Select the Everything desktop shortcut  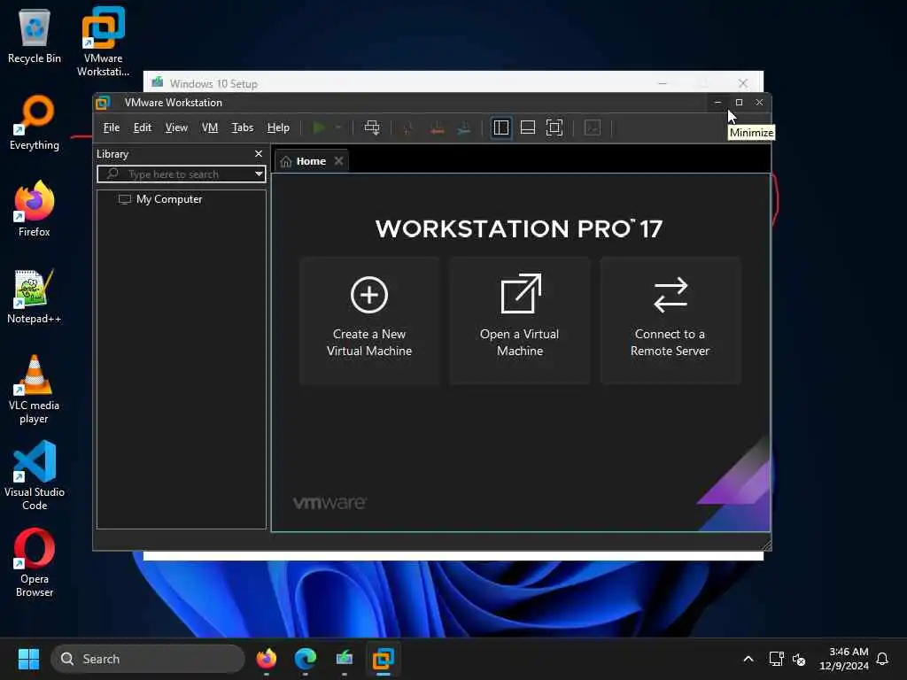(x=35, y=123)
